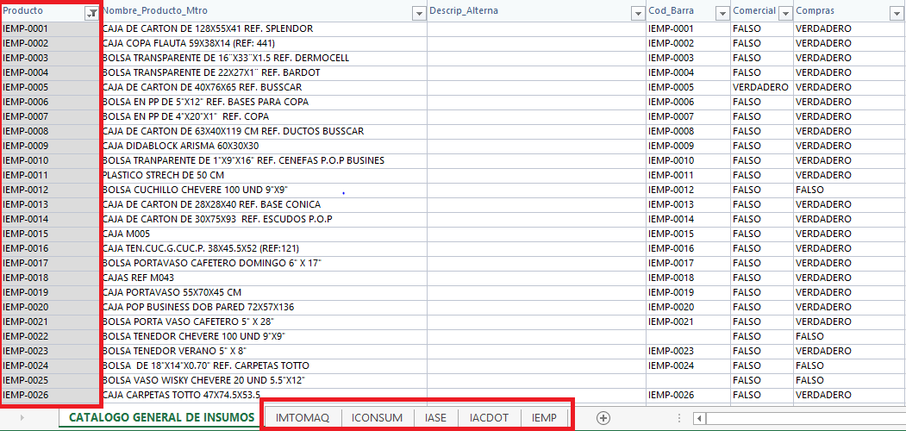Select product cell IEMP-0005
Viewport: 906px width, 431px height.
[50, 87]
